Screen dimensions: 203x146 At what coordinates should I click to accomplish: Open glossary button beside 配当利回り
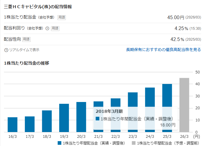tap(55, 28)
